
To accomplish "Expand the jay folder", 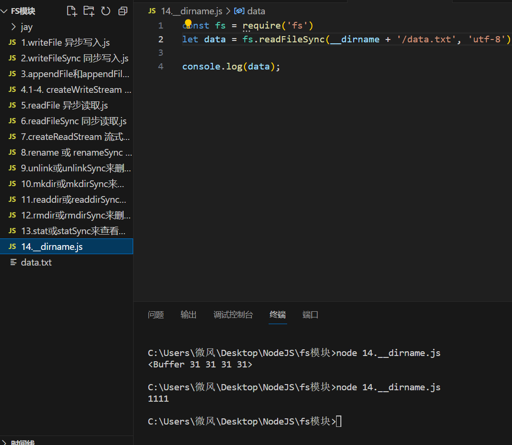I will pos(27,27).
